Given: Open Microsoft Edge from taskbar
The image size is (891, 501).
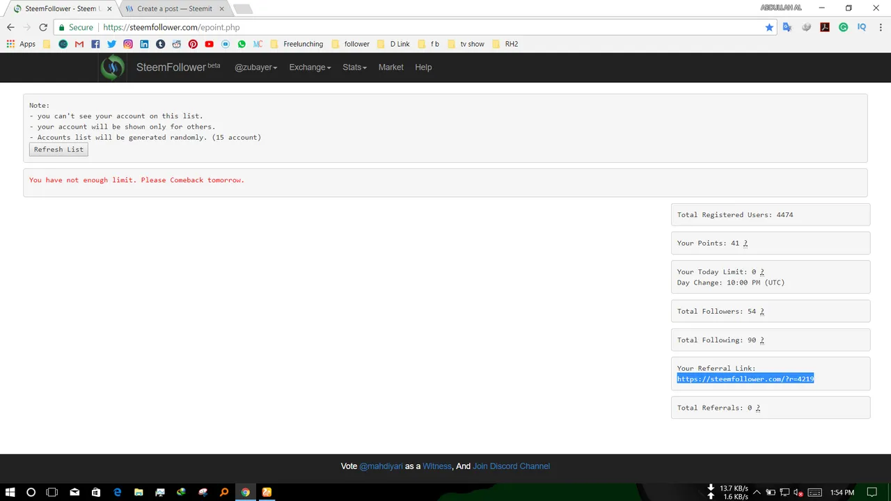Looking at the screenshot, I should tap(117, 492).
